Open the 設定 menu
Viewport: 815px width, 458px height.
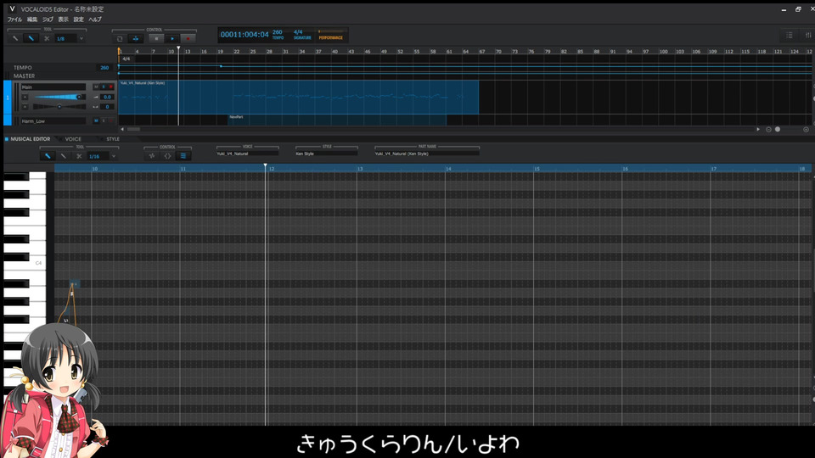coord(78,20)
